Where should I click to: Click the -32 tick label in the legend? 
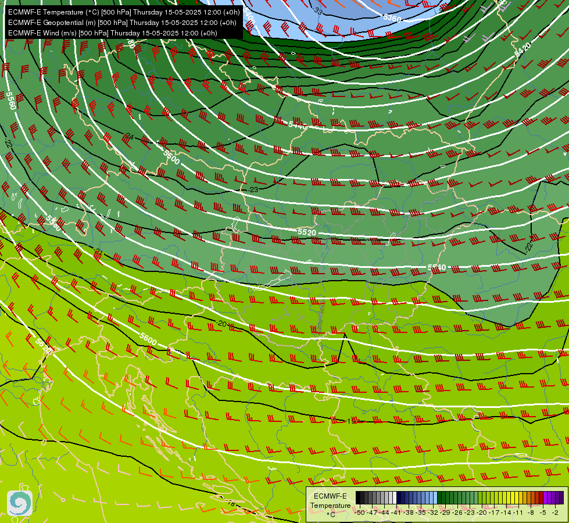[433, 513]
